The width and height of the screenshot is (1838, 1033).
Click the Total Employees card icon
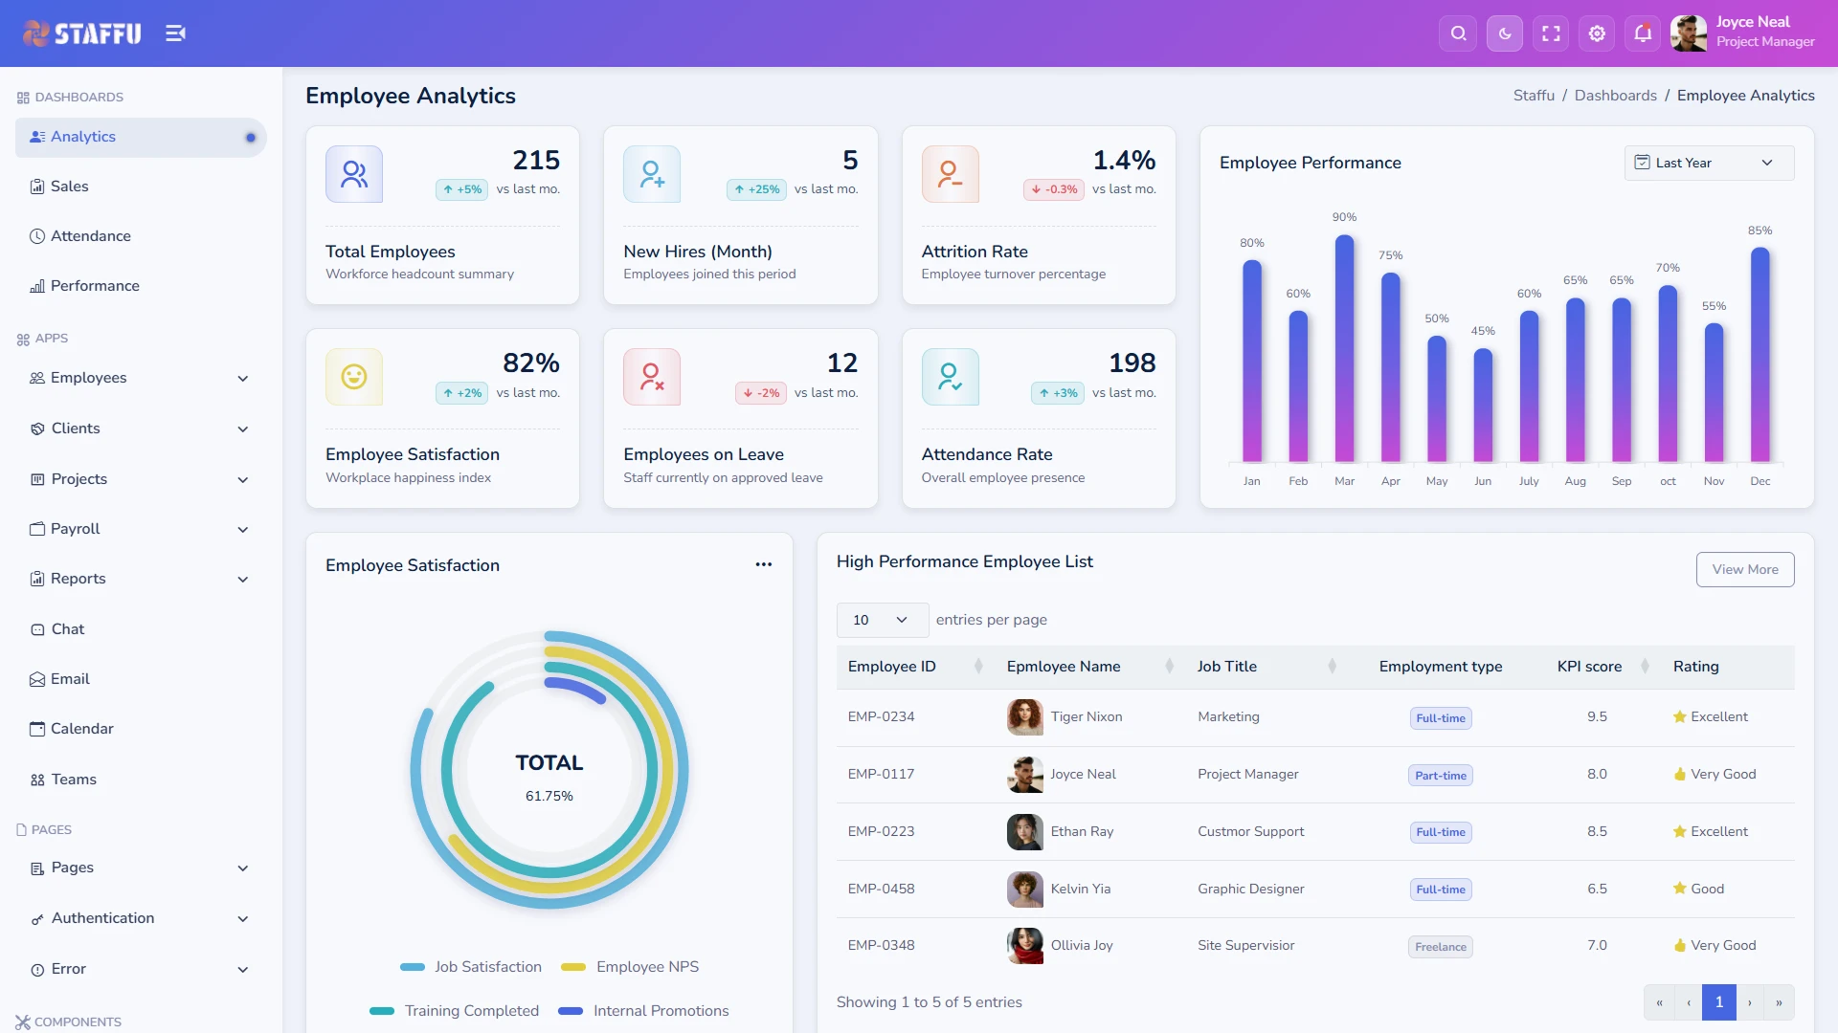pos(354,174)
